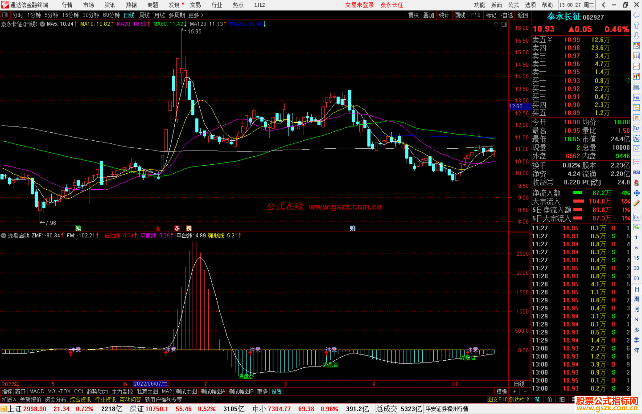Viewport: 642px width, 414px height.
Task: Switch to the 细 detail tab under trades
Action: click(562, 400)
